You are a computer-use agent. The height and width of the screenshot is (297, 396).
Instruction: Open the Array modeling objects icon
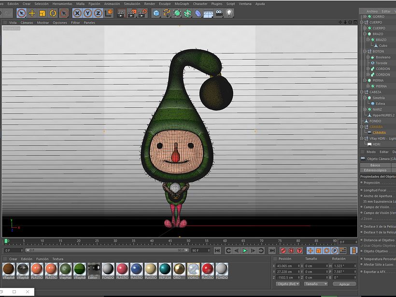tap(188, 13)
